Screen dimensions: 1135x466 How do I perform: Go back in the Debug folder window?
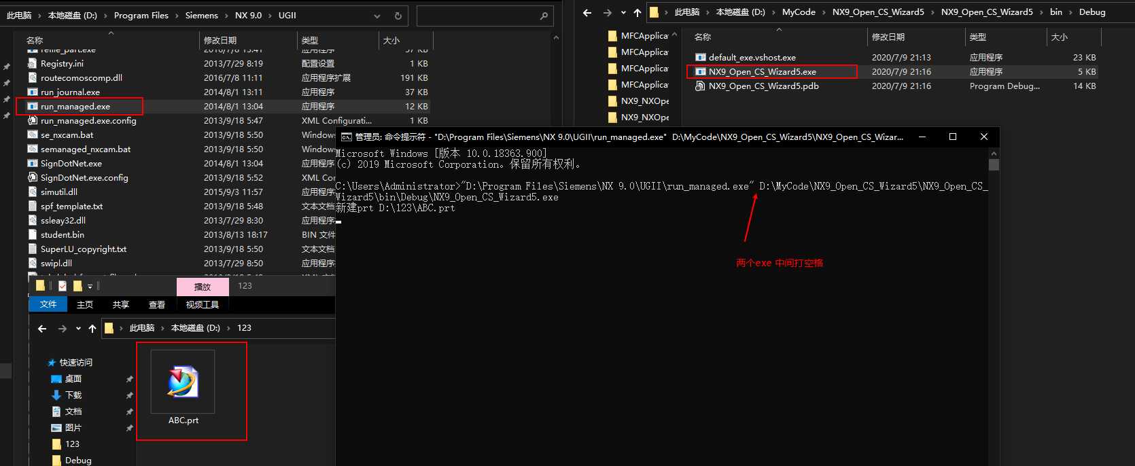587,12
